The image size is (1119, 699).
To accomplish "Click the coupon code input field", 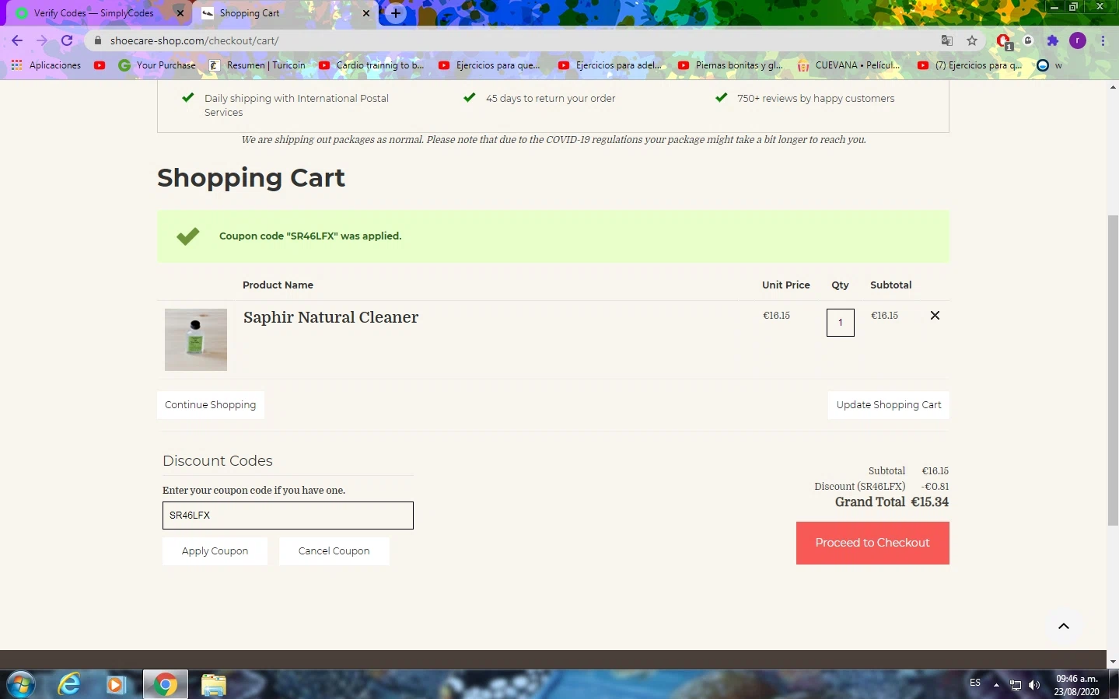I will coord(288,516).
